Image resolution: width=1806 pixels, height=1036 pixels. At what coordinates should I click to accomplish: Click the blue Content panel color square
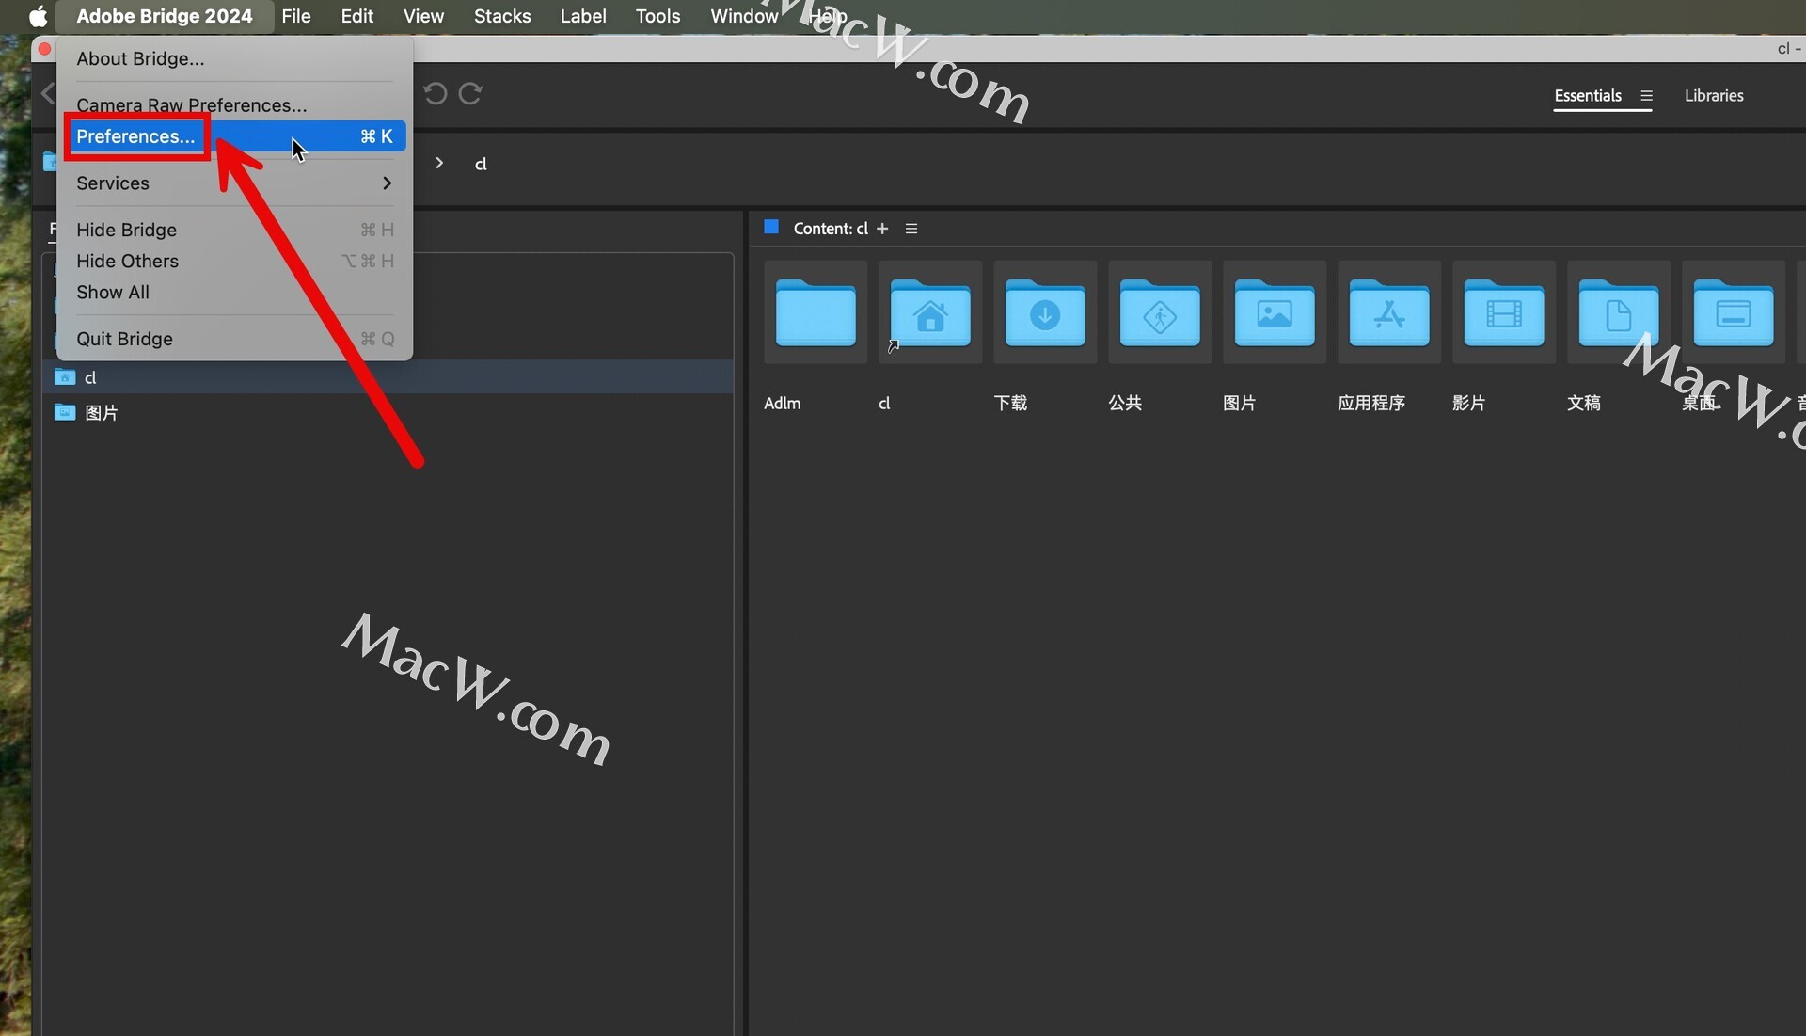click(x=771, y=227)
